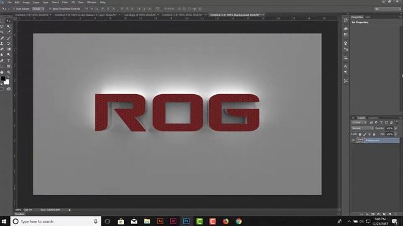Toggle lock all for the layer
Image resolution: width=403 pixels, height=226 pixels.
(x=374, y=134)
